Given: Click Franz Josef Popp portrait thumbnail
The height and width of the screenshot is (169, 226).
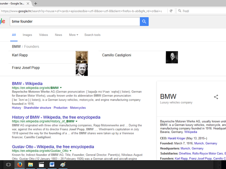Looking at the screenshot, I should point(82,70).
